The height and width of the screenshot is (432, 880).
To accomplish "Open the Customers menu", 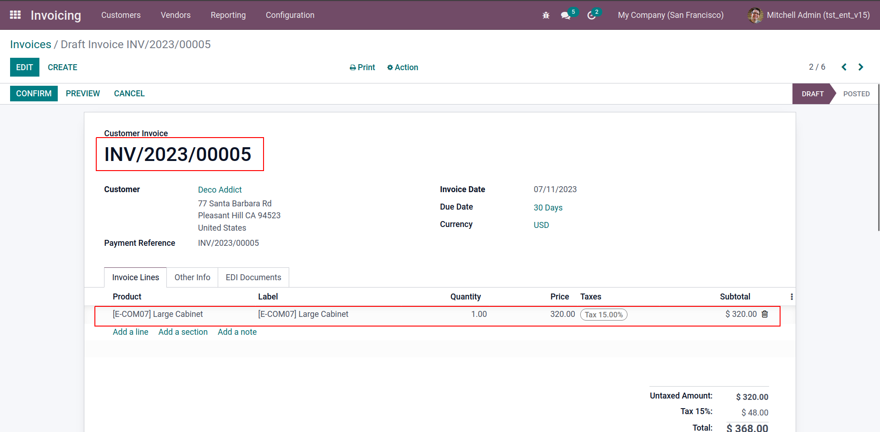I will coord(121,15).
